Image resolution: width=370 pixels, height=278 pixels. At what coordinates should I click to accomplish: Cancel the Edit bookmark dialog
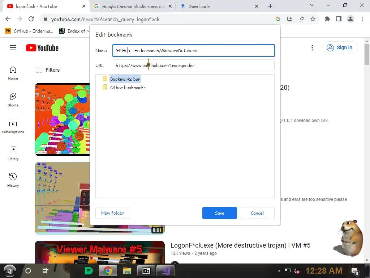click(x=257, y=213)
